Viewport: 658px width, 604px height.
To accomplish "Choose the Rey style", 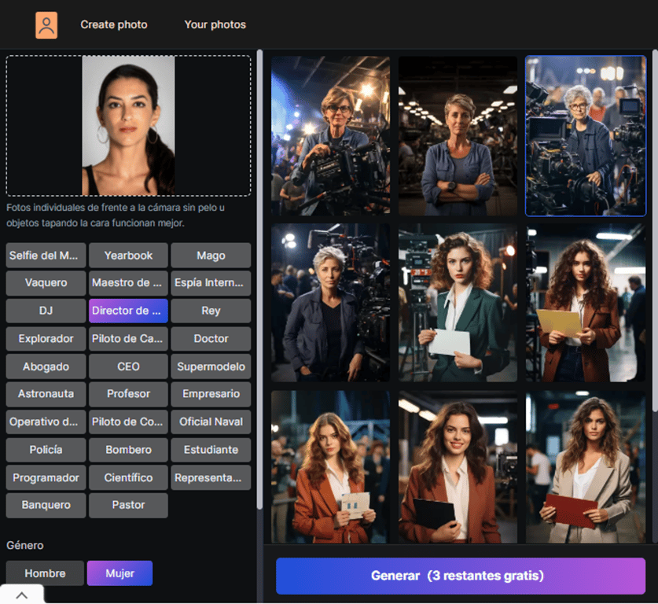I will tap(211, 311).
